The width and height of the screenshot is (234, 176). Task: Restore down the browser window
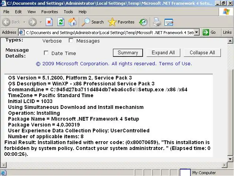coord(223,3)
